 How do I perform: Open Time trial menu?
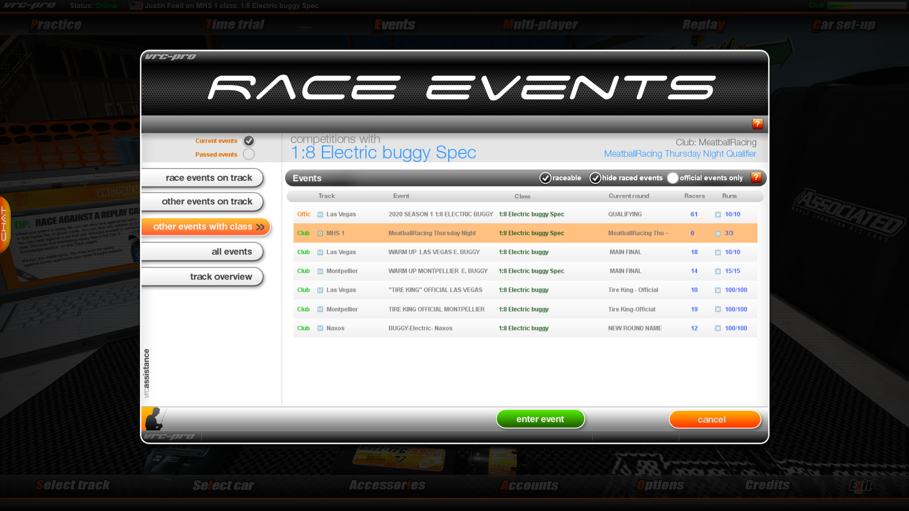(235, 25)
